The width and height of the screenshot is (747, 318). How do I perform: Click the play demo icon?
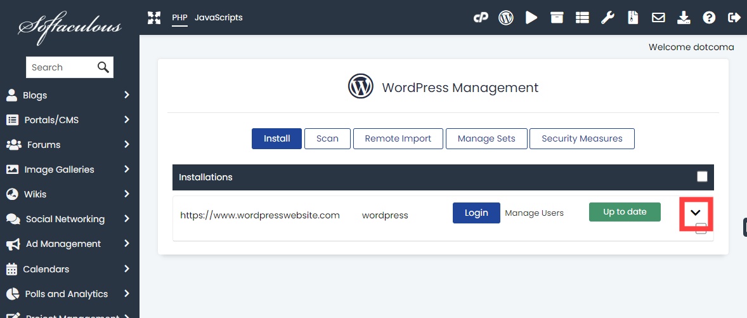(x=531, y=18)
